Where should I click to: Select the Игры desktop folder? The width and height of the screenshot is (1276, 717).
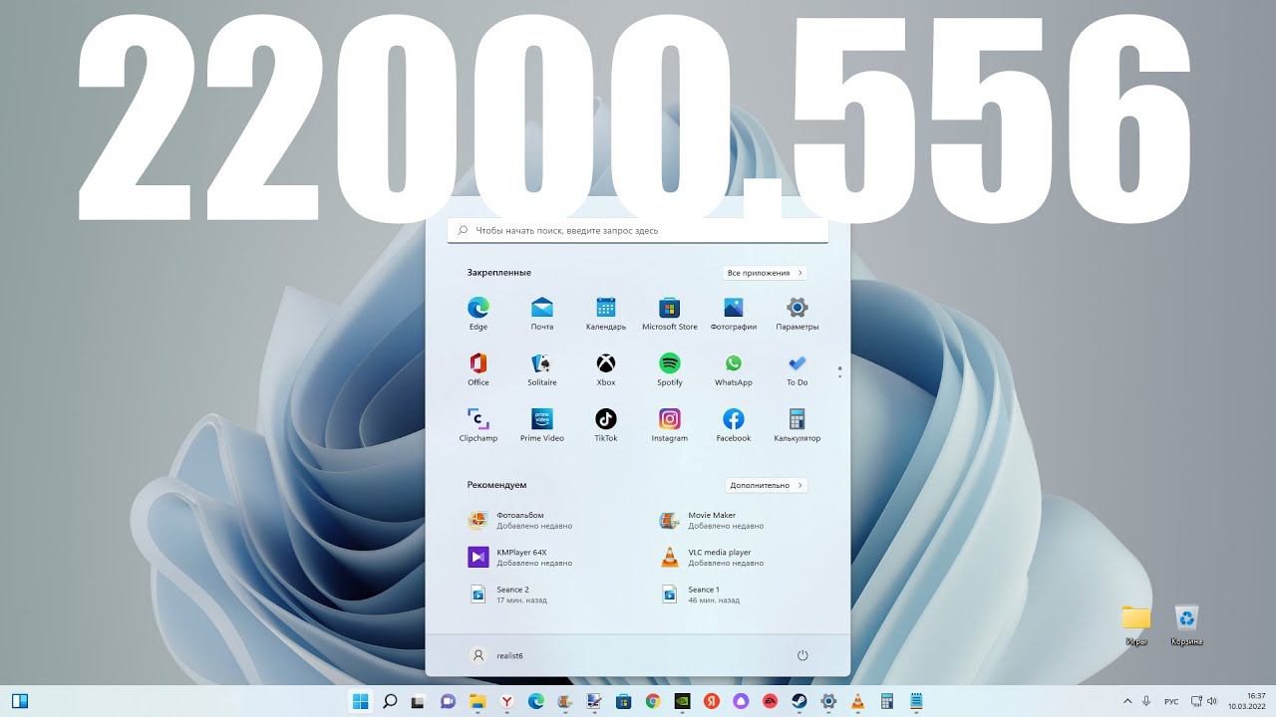pyautogui.click(x=1136, y=625)
